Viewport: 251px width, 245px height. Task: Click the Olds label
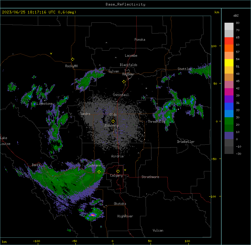pos(113,115)
